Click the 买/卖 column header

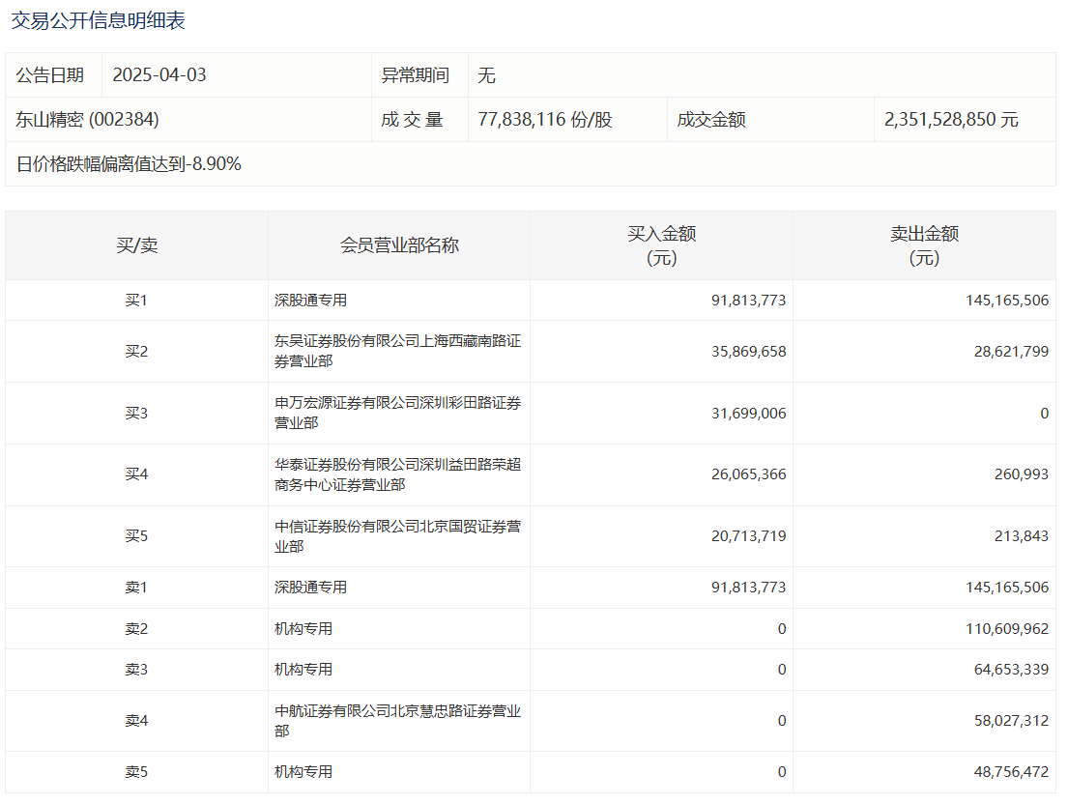[x=136, y=245]
